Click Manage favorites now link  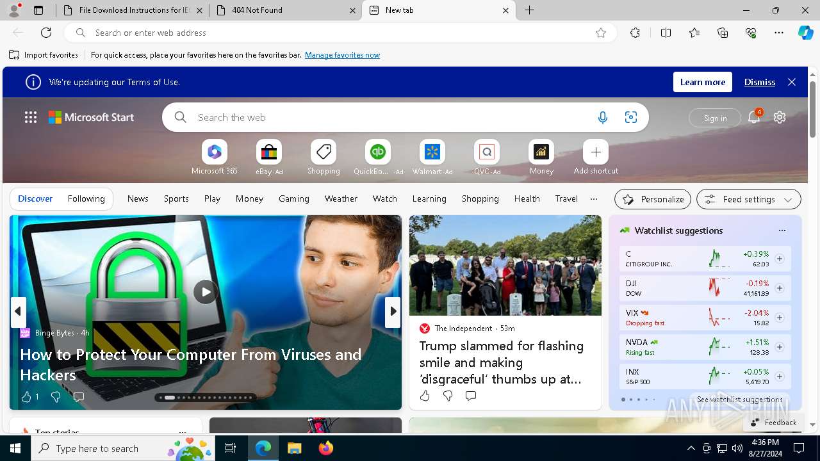point(342,55)
